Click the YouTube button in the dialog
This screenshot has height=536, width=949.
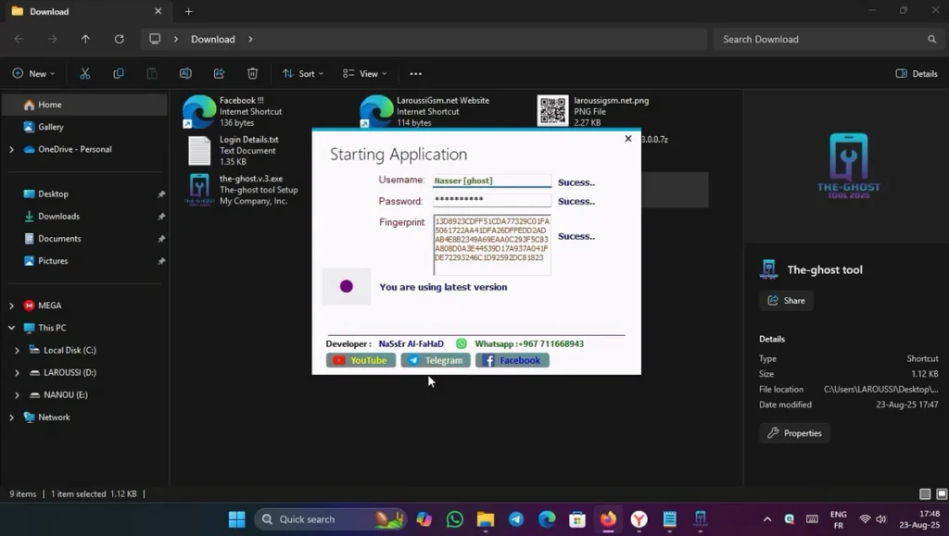[361, 360]
